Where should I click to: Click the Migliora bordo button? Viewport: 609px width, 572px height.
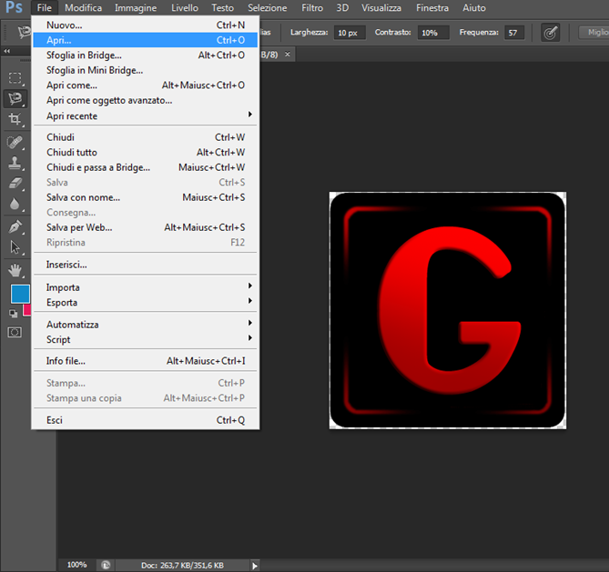[594, 32]
